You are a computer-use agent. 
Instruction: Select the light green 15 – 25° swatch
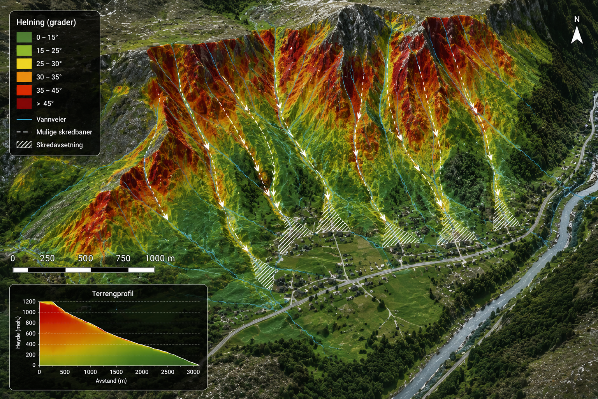[x=24, y=50]
